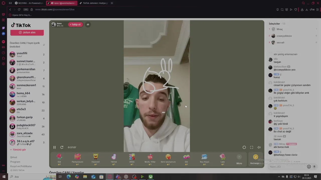The height and width of the screenshot is (180, 321).
Task: Open the pinboard pin icon
Action: tap(278, 9)
